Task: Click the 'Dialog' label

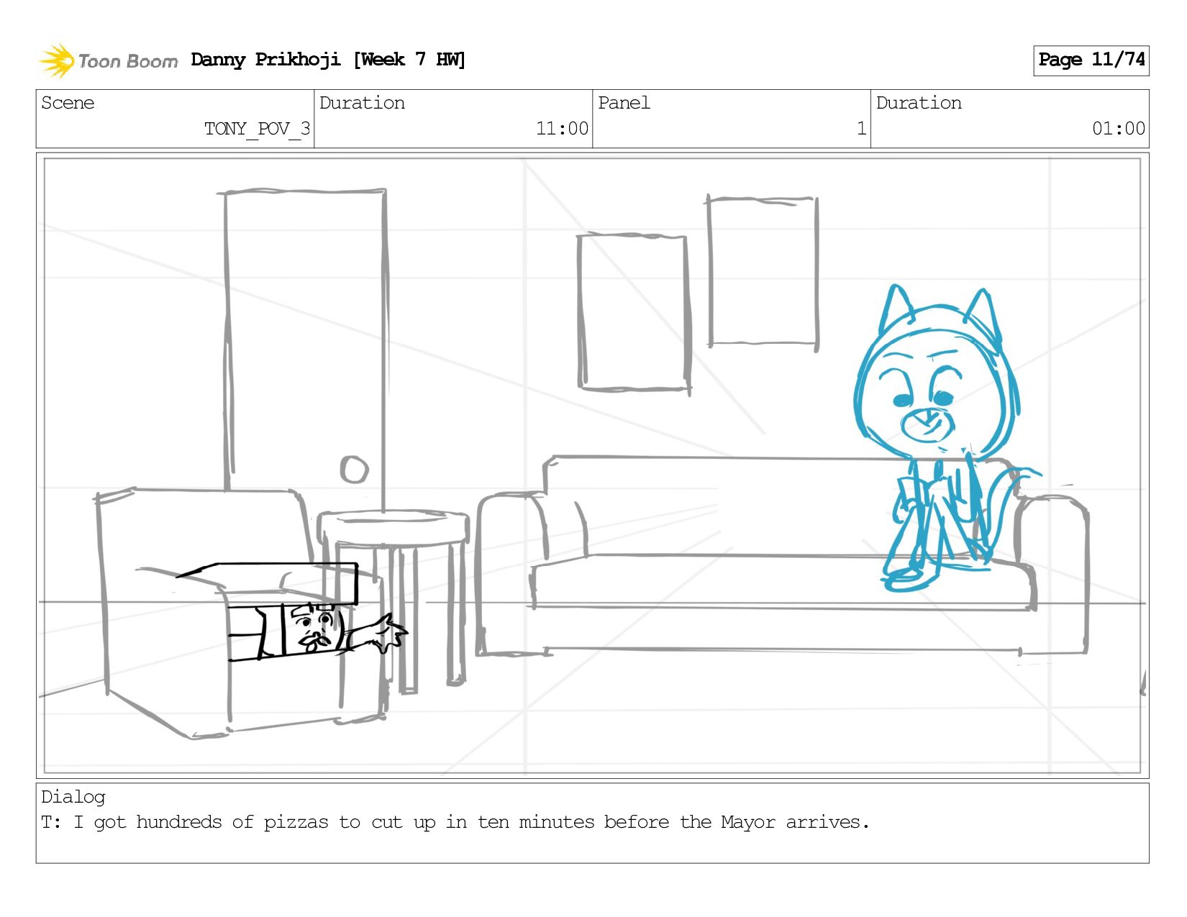Action: [x=73, y=797]
